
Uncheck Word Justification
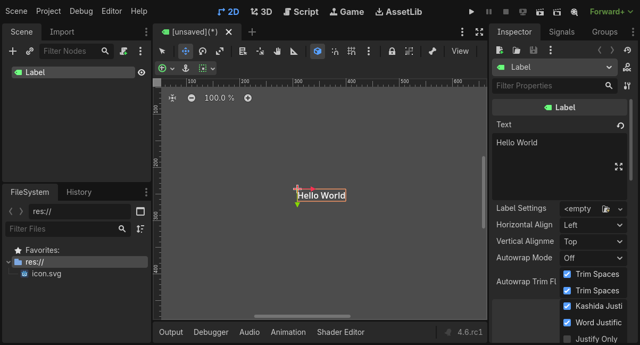coord(567,323)
